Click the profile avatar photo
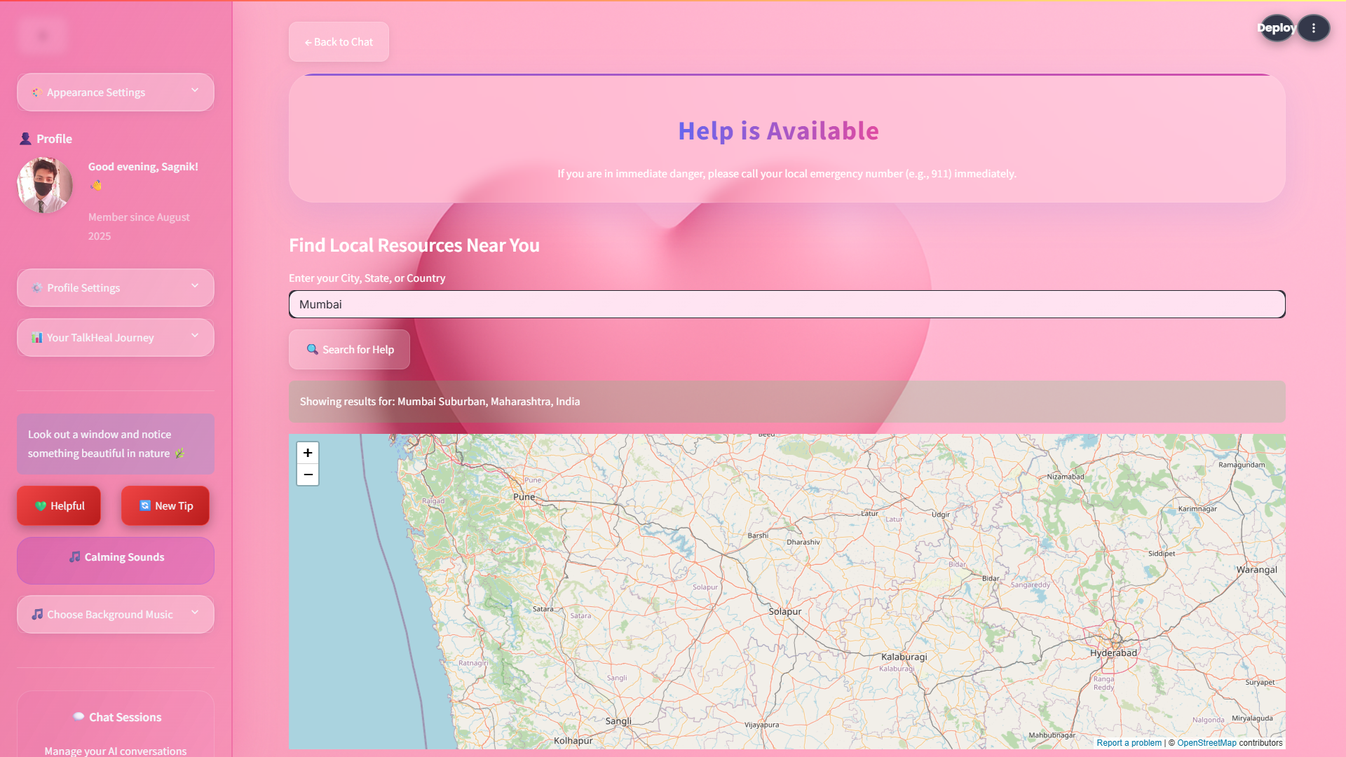 pos(45,185)
